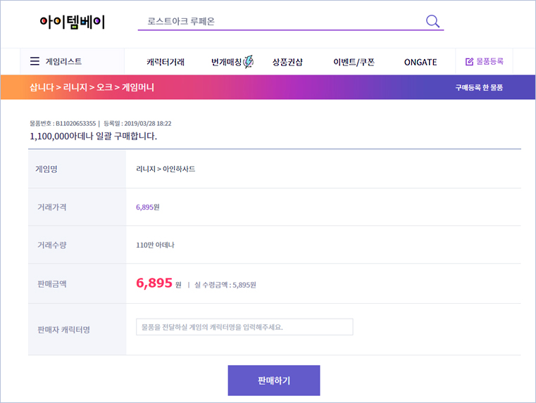Go to 캐릭터거래 menu
The image size is (536, 403).
[166, 62]
